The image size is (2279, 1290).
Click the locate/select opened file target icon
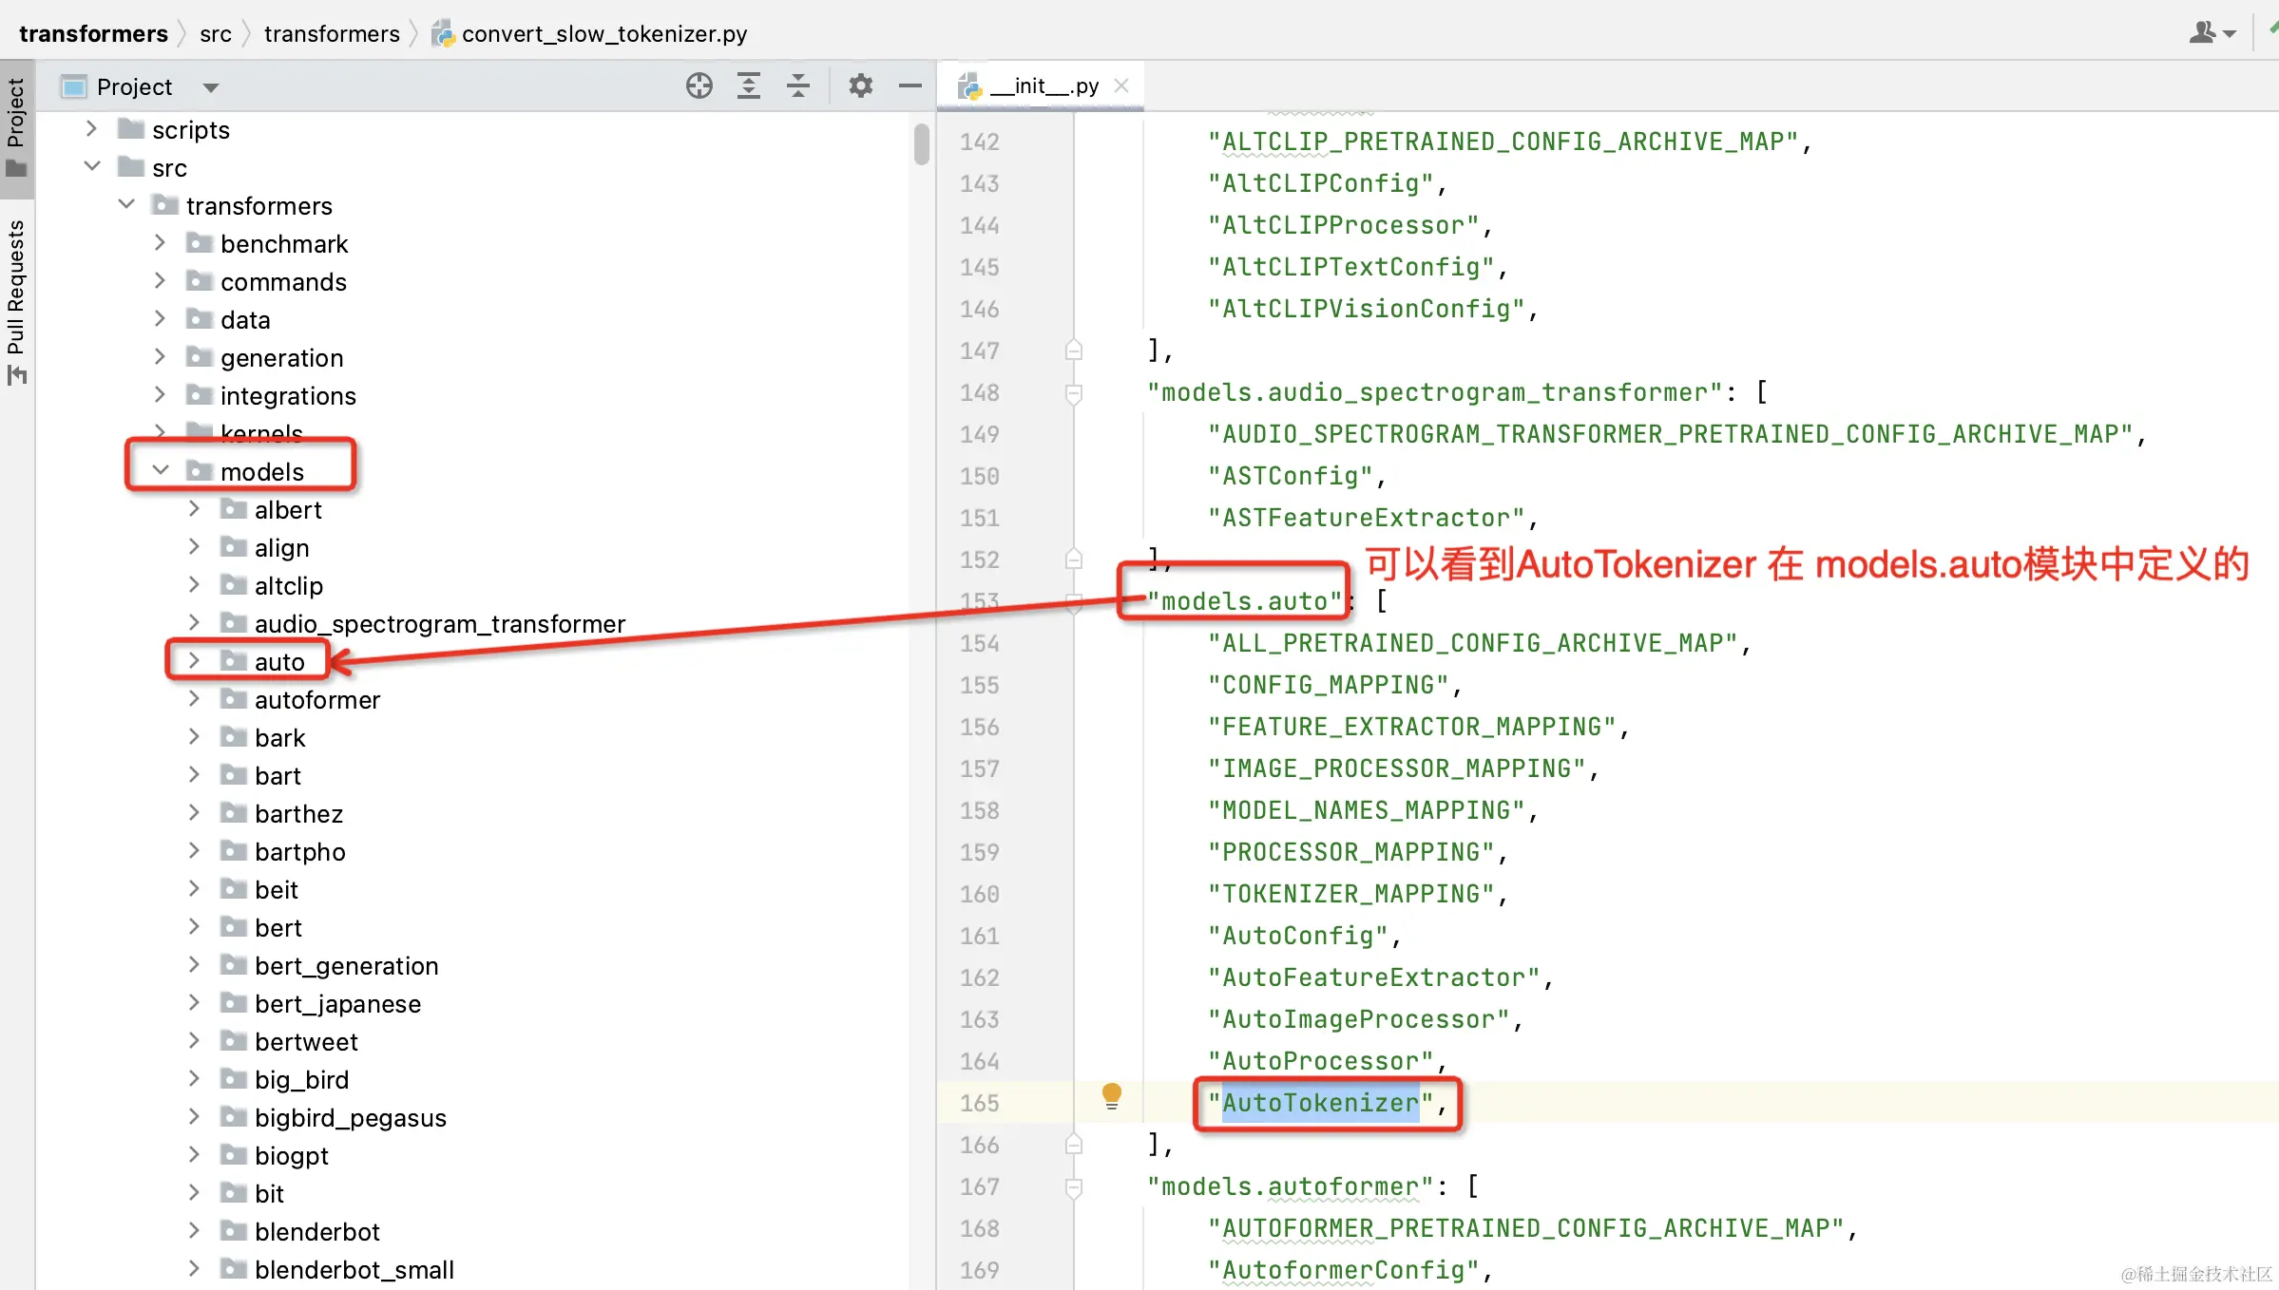[x=699, y=86]
